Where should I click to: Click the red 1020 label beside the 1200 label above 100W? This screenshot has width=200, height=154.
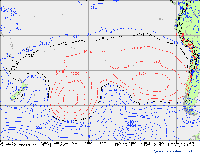point(156,61)
